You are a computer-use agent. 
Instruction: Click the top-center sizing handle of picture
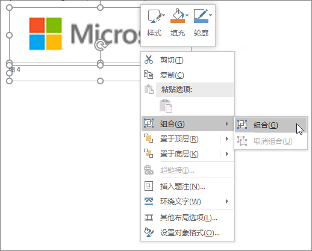[x=100, y=8]
